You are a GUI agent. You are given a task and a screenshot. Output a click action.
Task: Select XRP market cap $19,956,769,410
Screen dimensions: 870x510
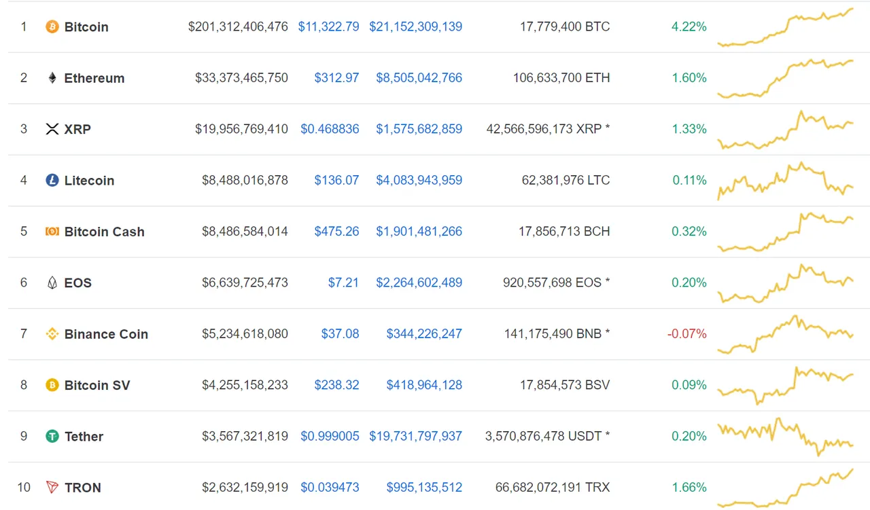(x=241, y=129)
